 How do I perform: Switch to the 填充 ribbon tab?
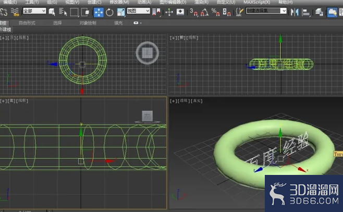pos(118,23)
